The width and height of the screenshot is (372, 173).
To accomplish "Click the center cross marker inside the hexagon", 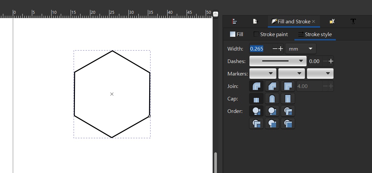I will click(x=112, y=94).
